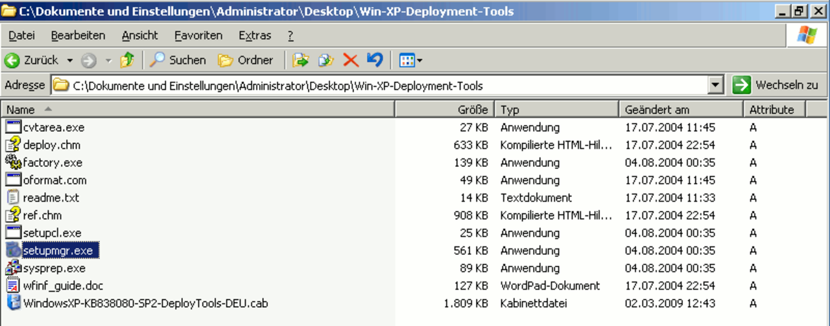Image resolution: width=830 pixels, height=326 pixels.
Task: Select the file name oformat.com
Action: (x=54, y=180)
